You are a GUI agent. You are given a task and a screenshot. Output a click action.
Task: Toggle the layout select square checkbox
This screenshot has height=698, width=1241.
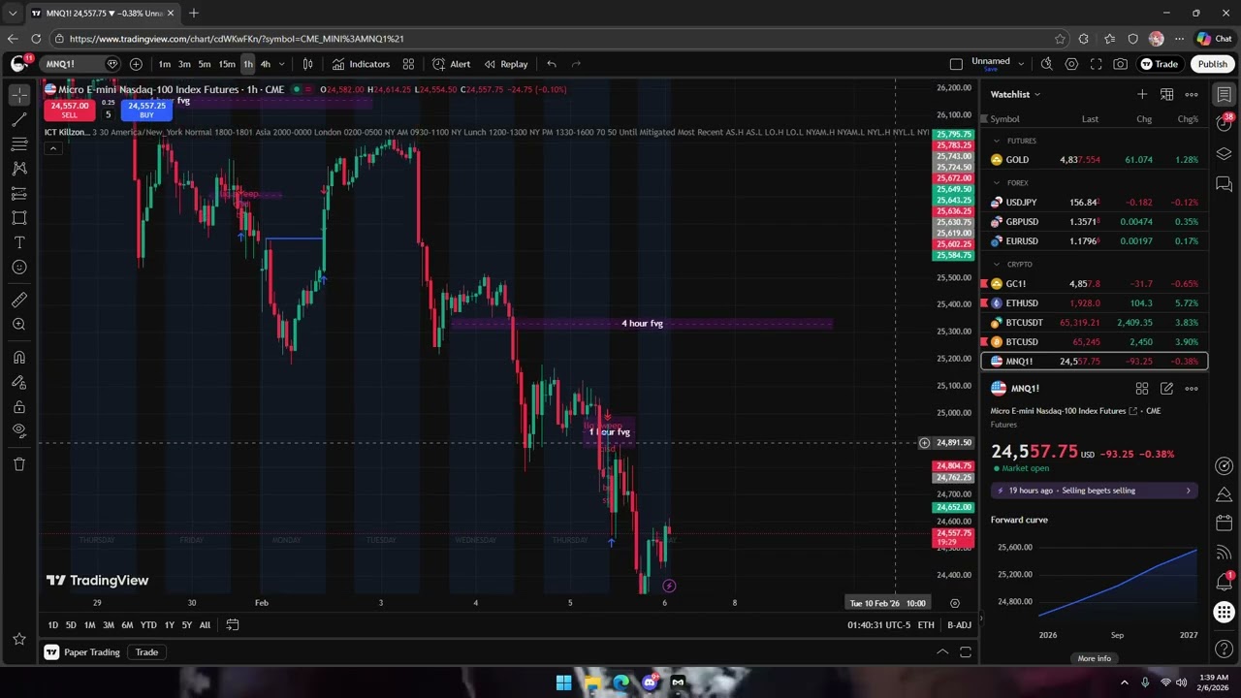point(956,64)
